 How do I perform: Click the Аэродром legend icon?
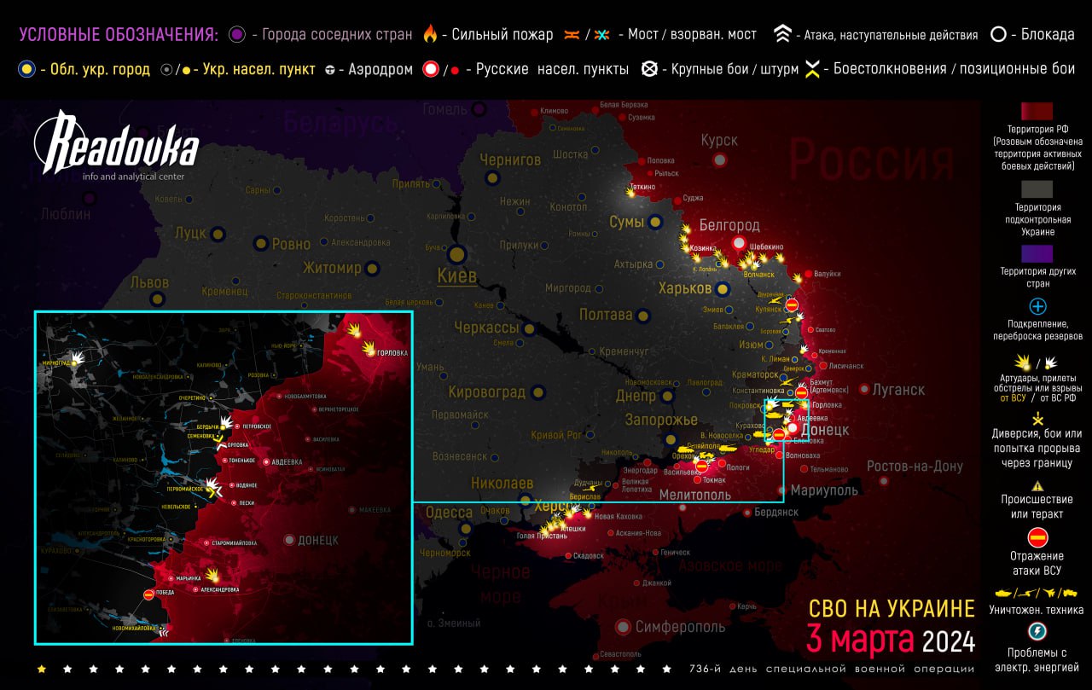[329, 70]
